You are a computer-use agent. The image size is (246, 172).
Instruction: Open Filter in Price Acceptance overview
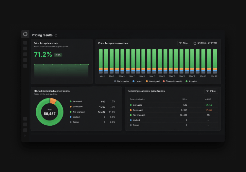pos(184,43)
